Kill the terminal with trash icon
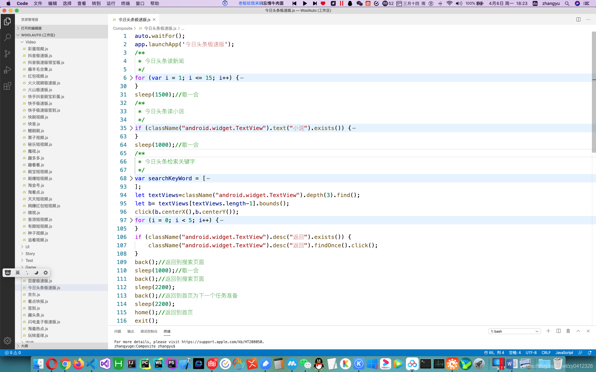This screenshot has height=372, width=596. pyautogui.click(x=568, y=331)
